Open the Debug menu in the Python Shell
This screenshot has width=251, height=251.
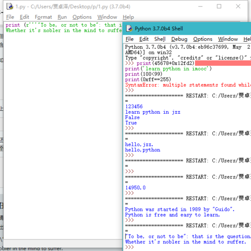point(179,39)
